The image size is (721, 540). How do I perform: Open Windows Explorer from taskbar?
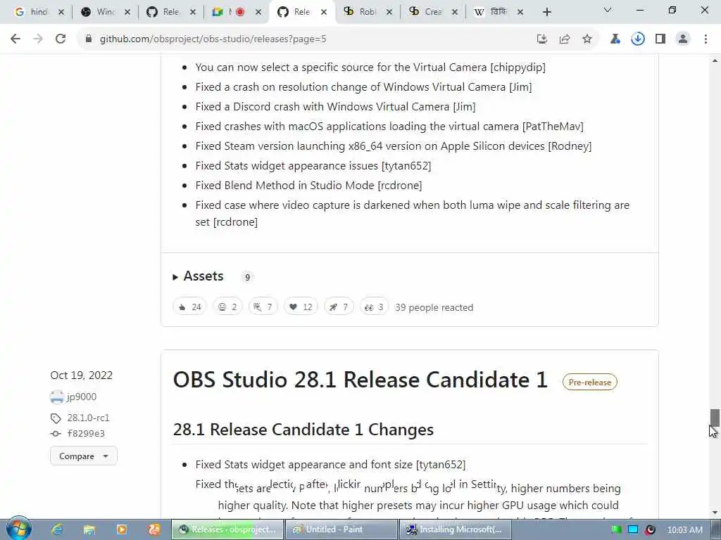click(89, 529)
